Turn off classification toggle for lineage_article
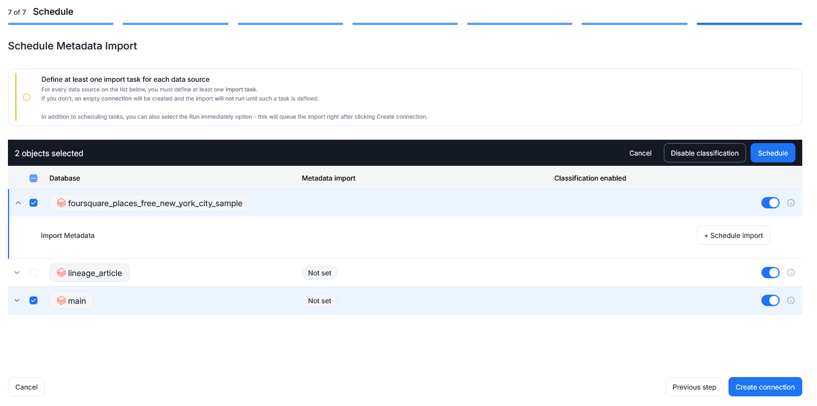817x406 pixels. pos(770,273)
